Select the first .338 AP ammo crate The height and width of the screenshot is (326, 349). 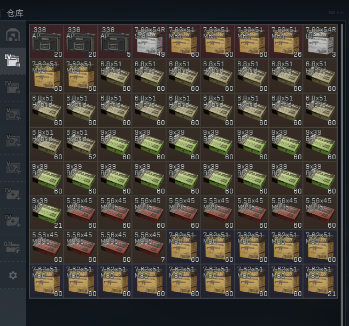tap(46, 42)
